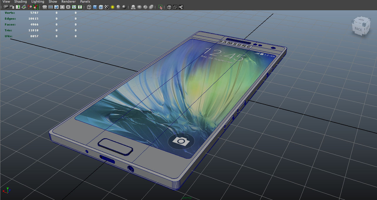
Task: Open the Camera Attributes icon
Action: [x=12, y=7]
